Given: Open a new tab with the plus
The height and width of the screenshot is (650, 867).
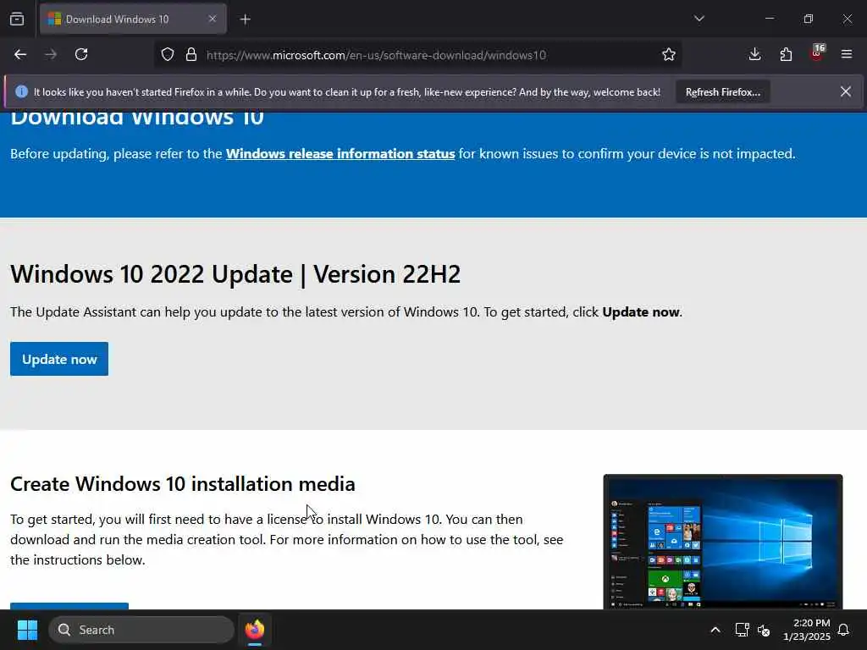Looking at the screenshot, I should pyautogui.click(x=246, y=19).
